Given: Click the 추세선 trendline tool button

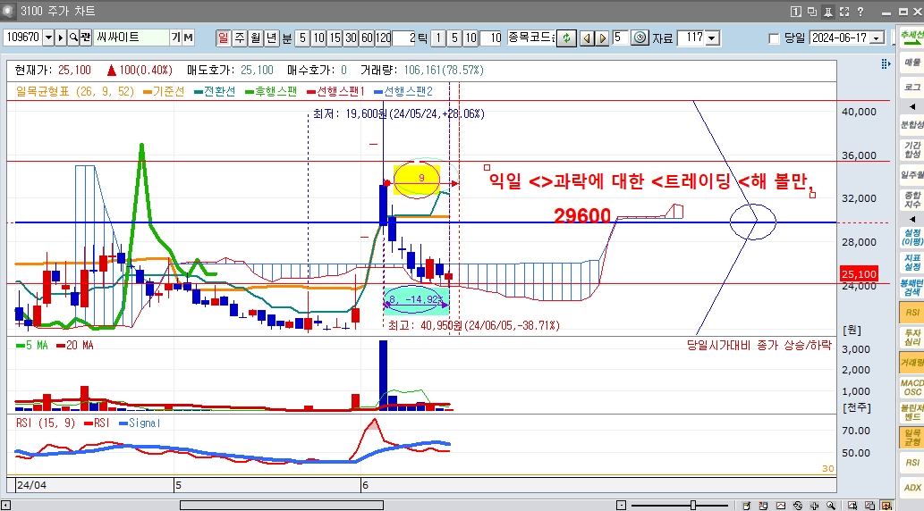Looking at the screenshot, I should tap(911, 37).
